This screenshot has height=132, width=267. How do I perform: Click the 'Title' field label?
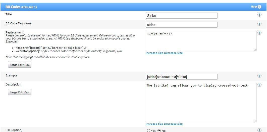9,14
